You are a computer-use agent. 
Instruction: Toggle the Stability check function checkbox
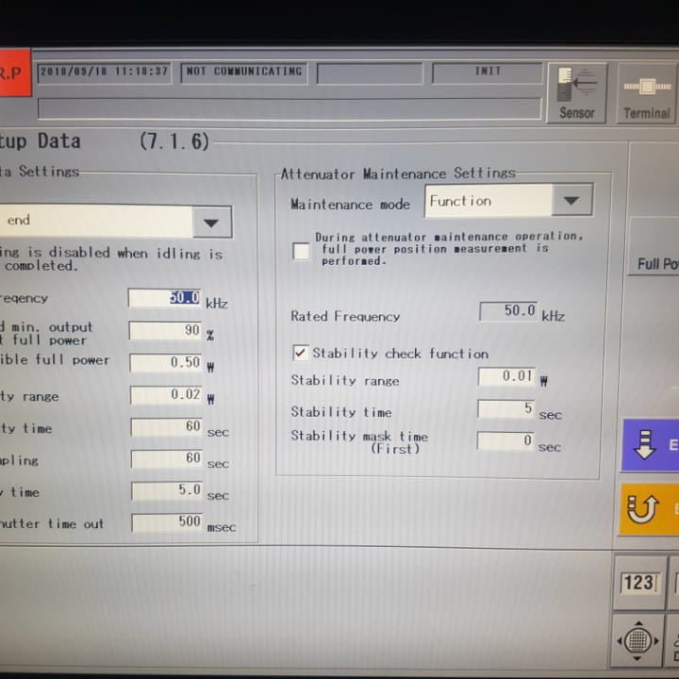pyautogui.click(x=300, y=353)
